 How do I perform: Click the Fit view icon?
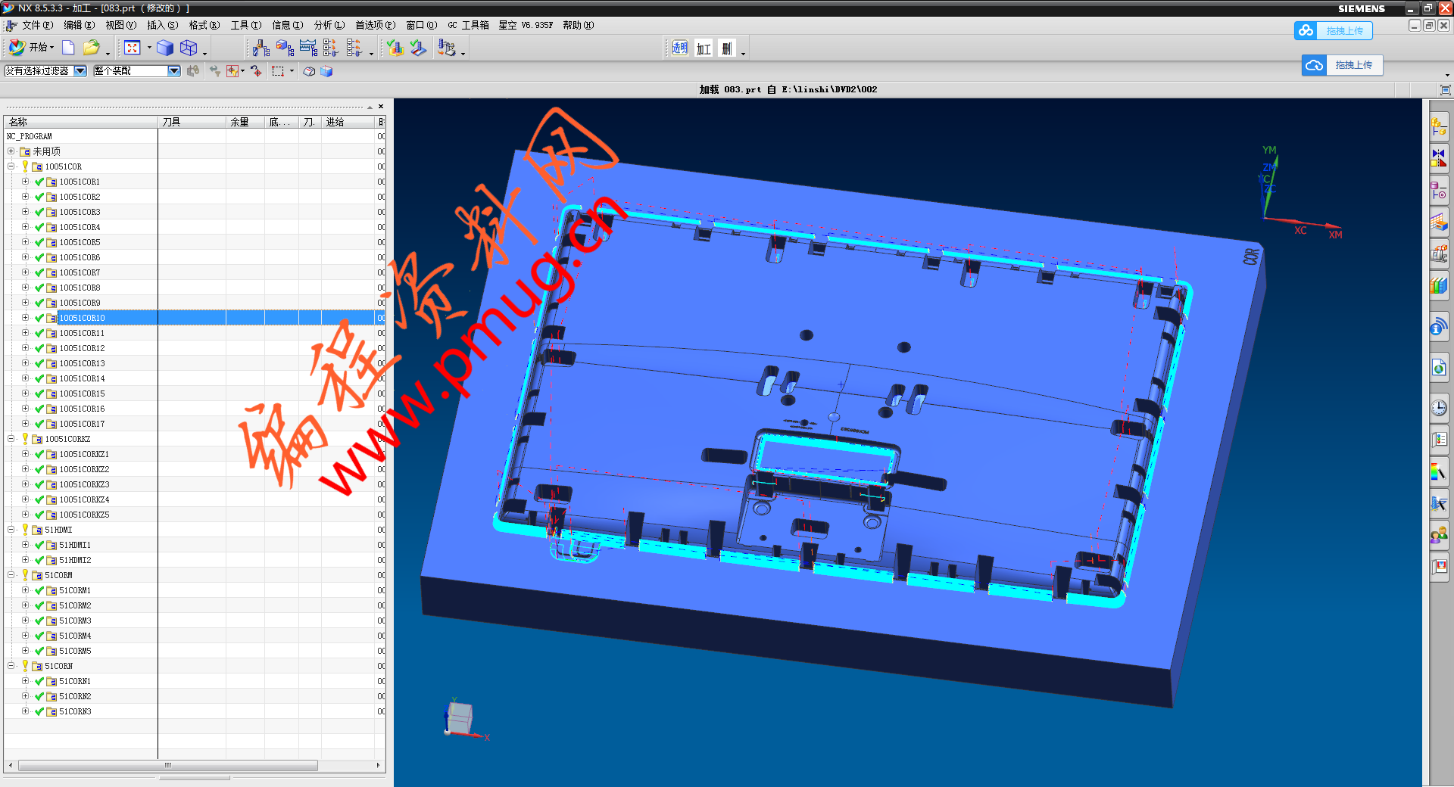click(133, 48)
